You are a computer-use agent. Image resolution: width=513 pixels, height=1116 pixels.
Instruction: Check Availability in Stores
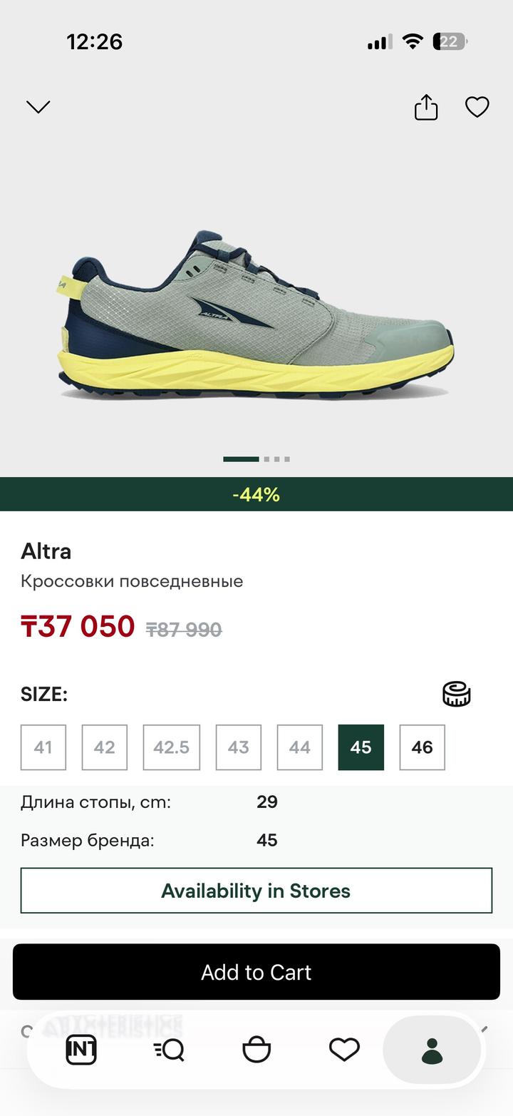coord(256,891)
